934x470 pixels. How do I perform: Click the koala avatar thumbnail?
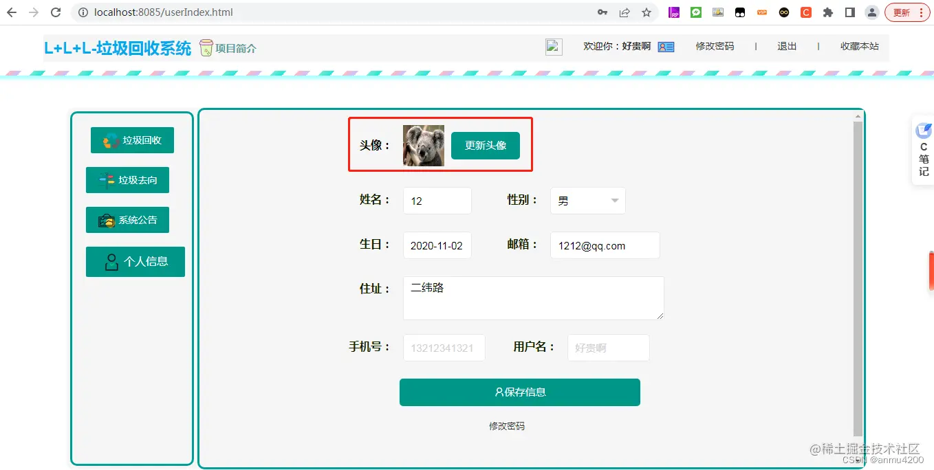(424, 146)
